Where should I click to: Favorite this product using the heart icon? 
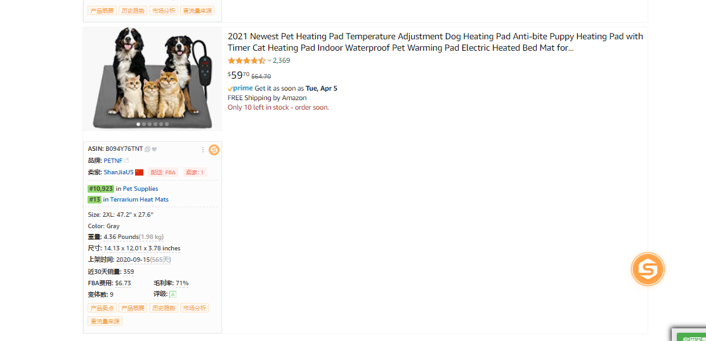pyautogui.click(x=154, y=150)
